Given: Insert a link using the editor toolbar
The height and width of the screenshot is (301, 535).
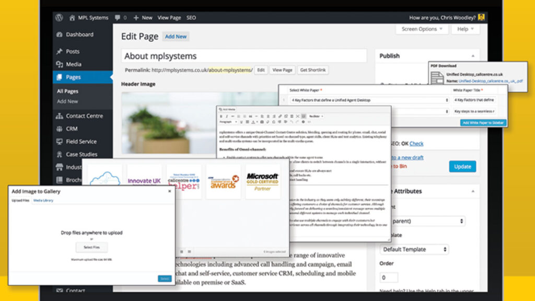Looking at the screenshot, I should [280, 116].
